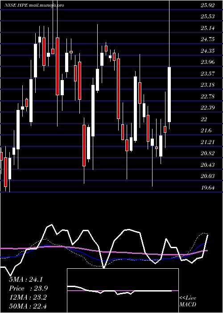
Task: Click the 20.43 price axis label
Action: 208,165
